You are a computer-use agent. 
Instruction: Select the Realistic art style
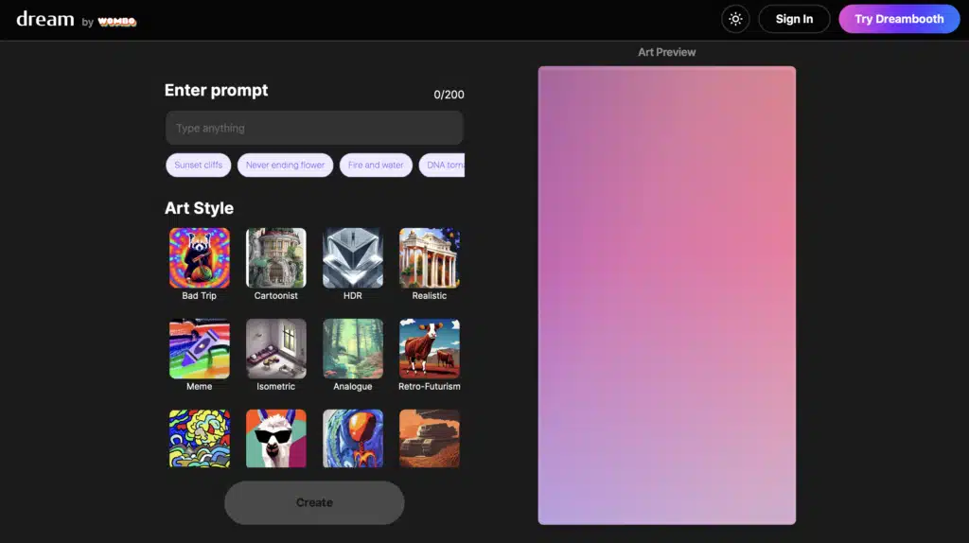point(430,258)
